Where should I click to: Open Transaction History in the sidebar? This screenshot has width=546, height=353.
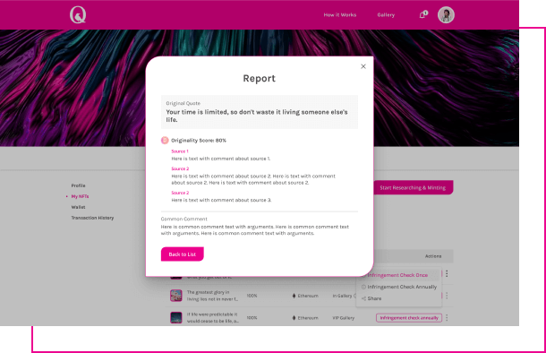(x=92, y=218)
